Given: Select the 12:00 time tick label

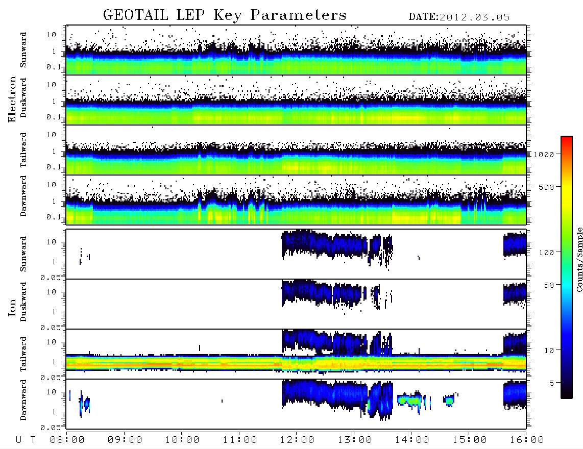Looking at the screenshot, I should pyautogui.click(x=297, y=440).
